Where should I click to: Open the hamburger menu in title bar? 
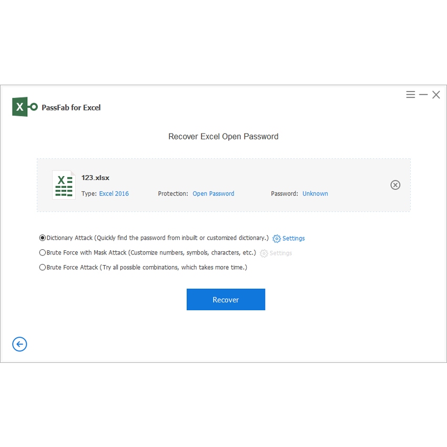click(x=411, y=95)
